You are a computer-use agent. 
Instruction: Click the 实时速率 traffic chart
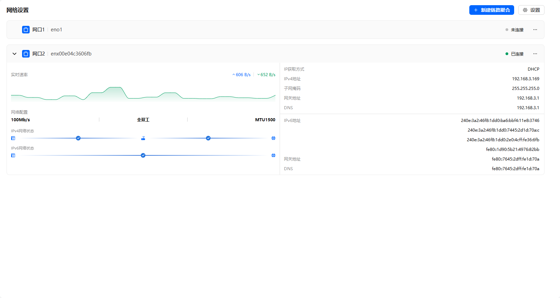[x=143, y=94]
